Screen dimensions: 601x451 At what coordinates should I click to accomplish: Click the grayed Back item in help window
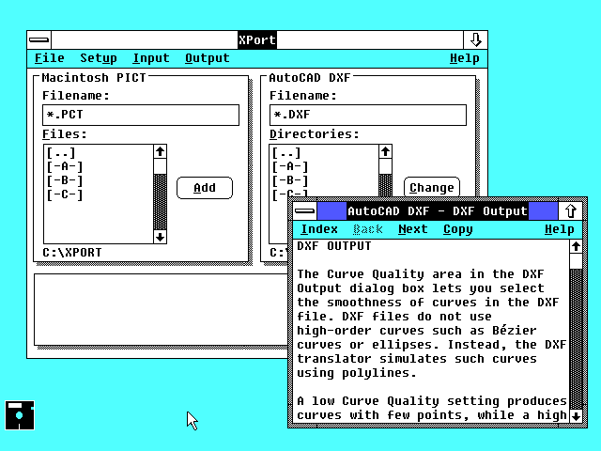(368, 229)
